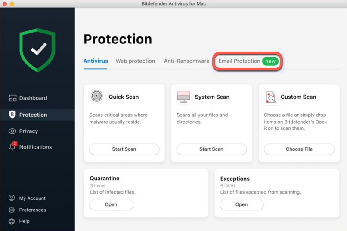Switch to the Anti-Ransomware tab
Image resolution: width=347 pixels, height=231 pixels.
pyautogui.click(x=186, y=61)
